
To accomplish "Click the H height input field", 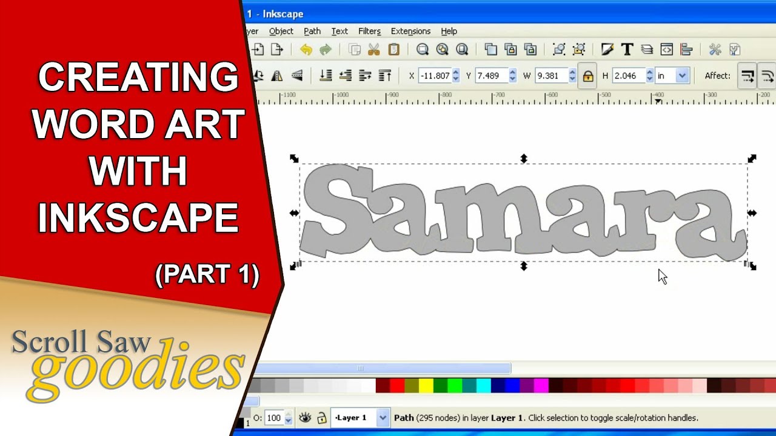I will click(x=629, y=76).
